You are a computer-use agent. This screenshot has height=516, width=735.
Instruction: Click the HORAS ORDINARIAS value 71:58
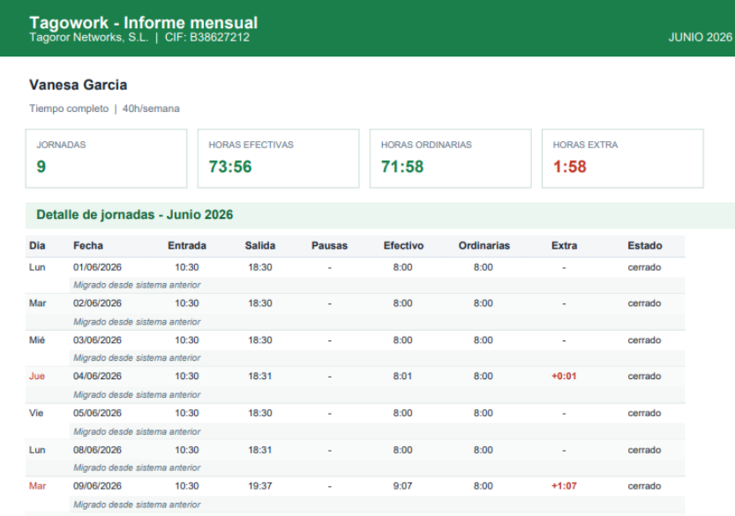[x=402, y=167]
